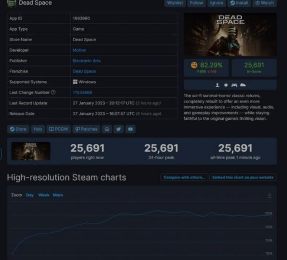The image size is (287, 260).
Task: Click the all-time peak figure
Action: 235,148
